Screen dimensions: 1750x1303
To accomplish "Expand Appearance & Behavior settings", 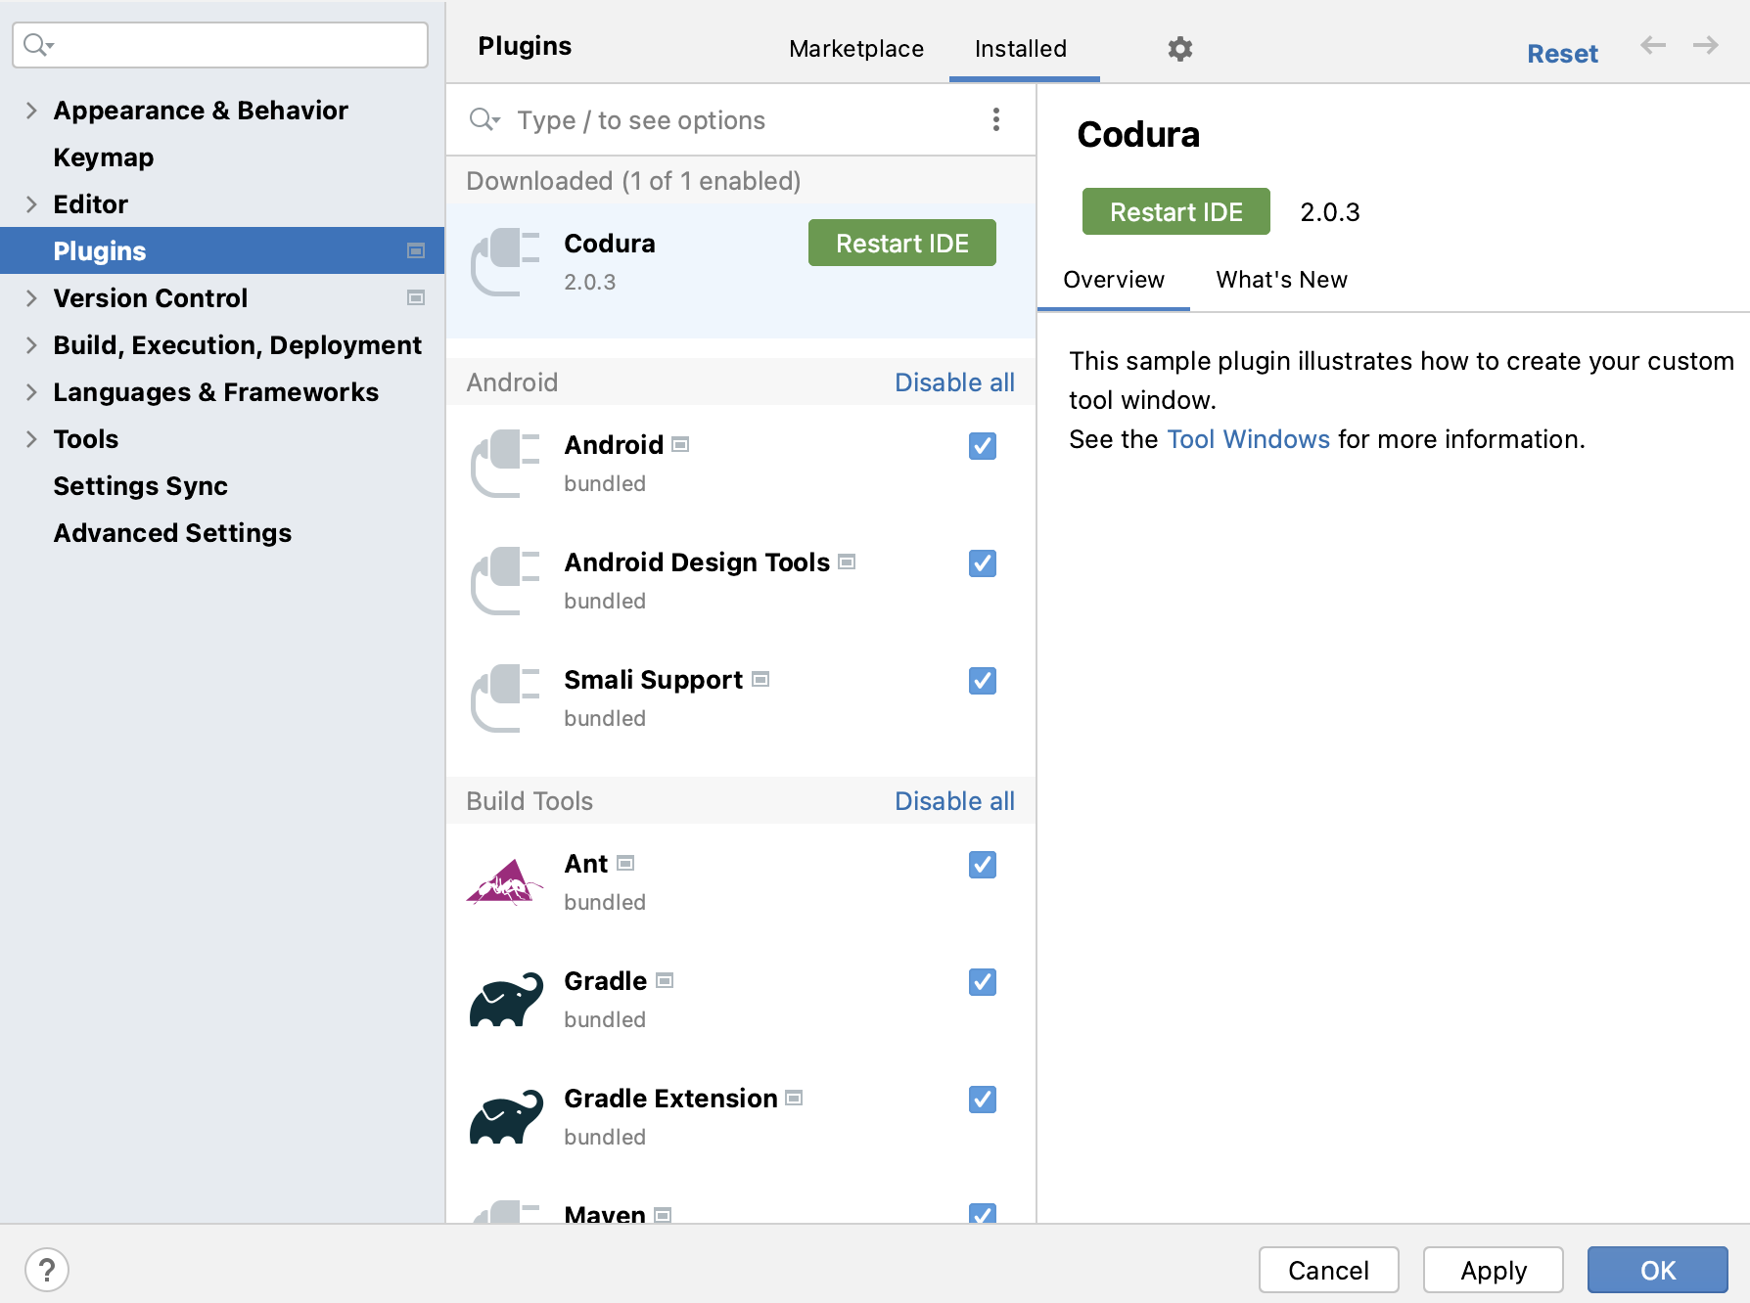I will point(31,111).
